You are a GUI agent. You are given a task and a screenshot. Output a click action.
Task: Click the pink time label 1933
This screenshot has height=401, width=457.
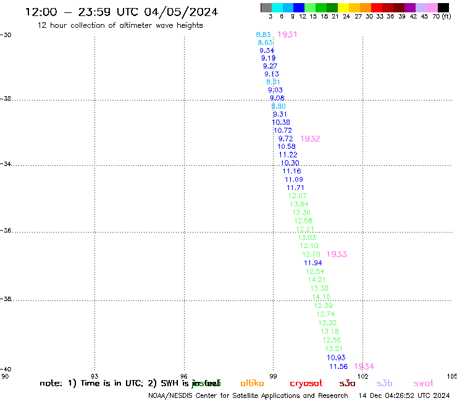(337, 254)
